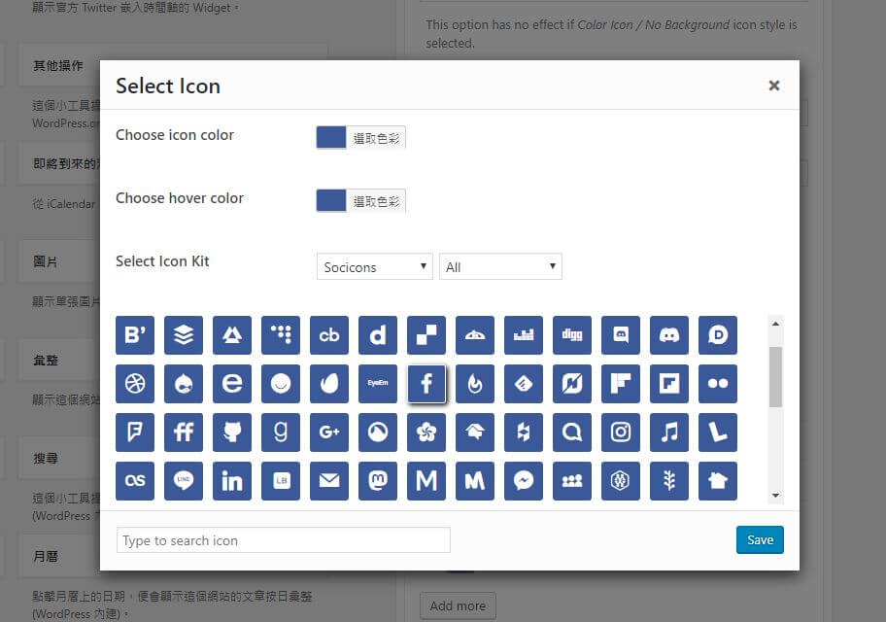Select the Flipboard F icon without border

click(x=621, y=384)
